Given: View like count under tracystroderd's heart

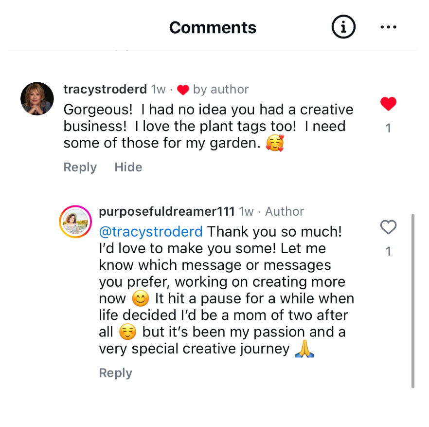Looking at the screenshot, I should [388, 129].
